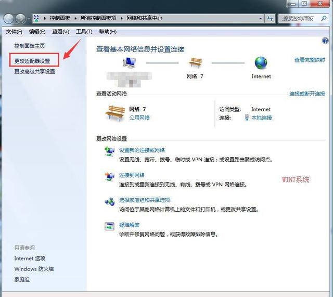Open Internet 选项 in See also
The width and height of the screenshot is (333, 297).
pos(30,259)
